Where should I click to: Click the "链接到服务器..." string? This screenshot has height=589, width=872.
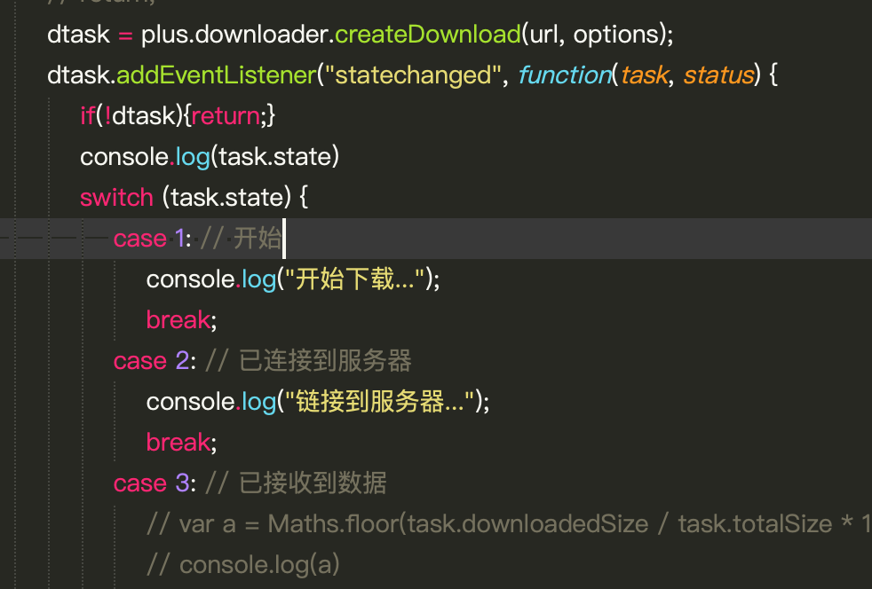[378, 402]
